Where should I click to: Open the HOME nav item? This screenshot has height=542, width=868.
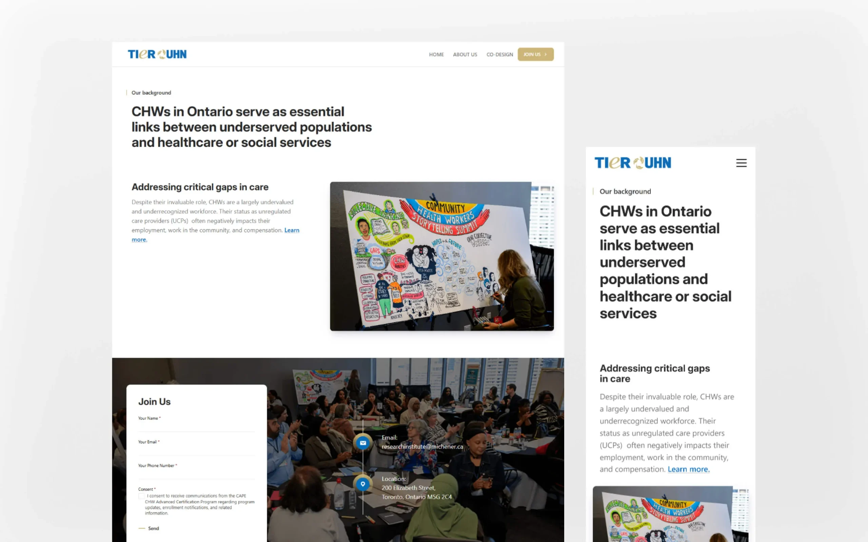pos(436,55)
